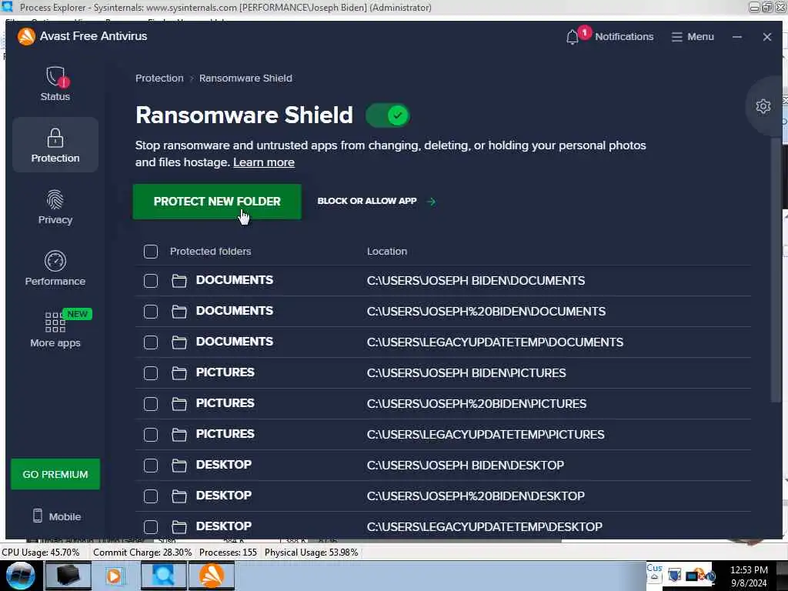Open the Status section in sidebar
This screenshot has height=591, width=788.
click(55, 83)
